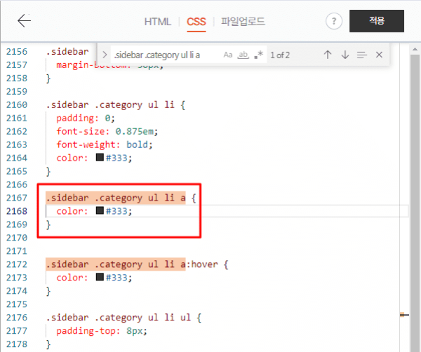
Task: Click line number 2167
Action: (x=17, y=198)
